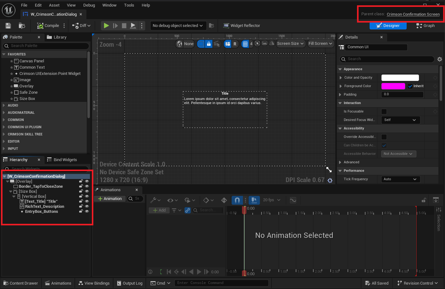Switch to the Graph tab

[426, 26]
